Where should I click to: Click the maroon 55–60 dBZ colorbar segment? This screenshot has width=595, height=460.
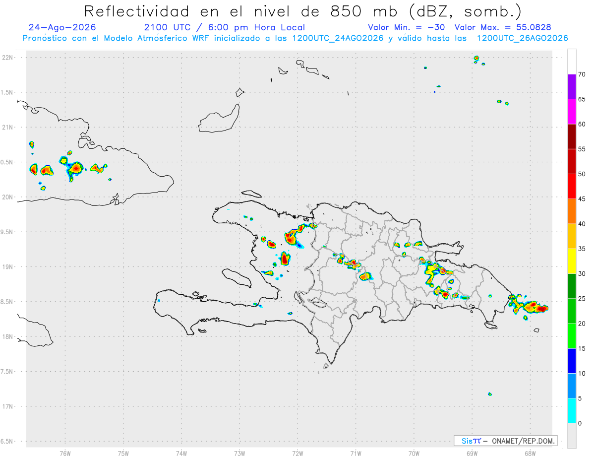[x=572, y=136]
